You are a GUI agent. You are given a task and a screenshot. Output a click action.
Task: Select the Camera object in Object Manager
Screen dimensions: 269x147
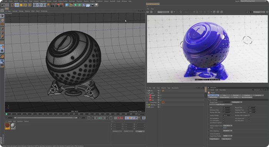[152, 105]
